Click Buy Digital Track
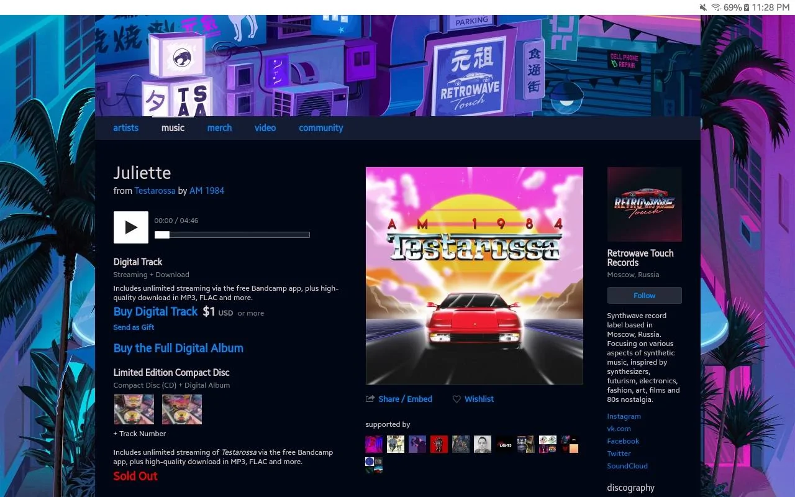The image size is (795, 497). pos(155,312)
